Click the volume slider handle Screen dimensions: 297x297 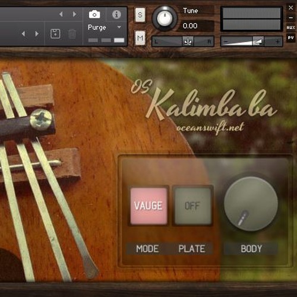[258, 42]
